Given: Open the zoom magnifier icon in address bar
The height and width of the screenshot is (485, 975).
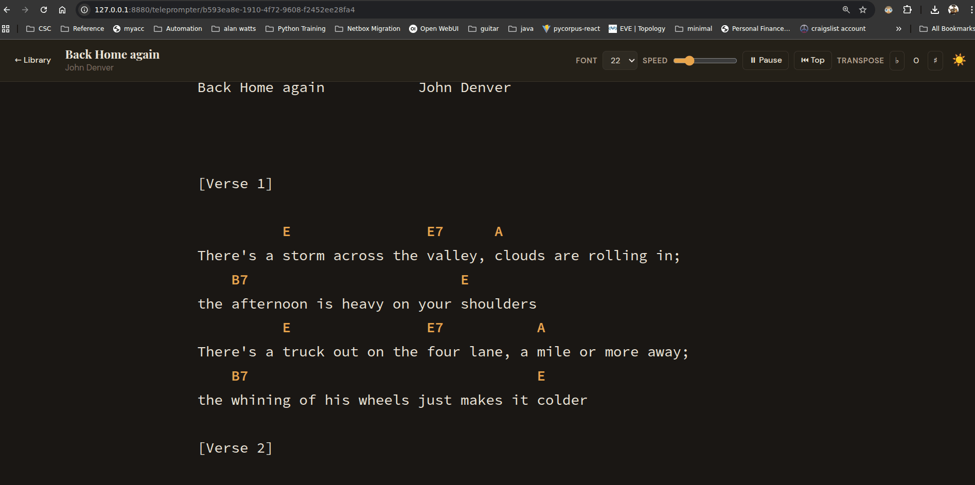Looking at the screenshot, I should [846, 10].
